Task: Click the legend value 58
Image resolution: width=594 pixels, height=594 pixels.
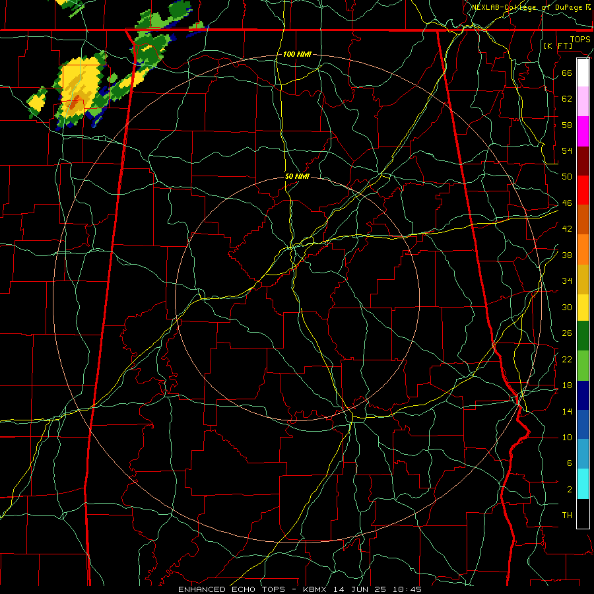Action: coord(567,125)
